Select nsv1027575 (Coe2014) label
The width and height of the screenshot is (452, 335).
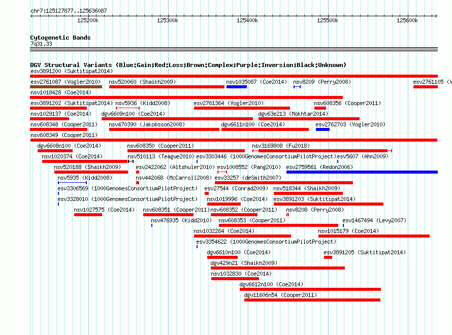104,210
